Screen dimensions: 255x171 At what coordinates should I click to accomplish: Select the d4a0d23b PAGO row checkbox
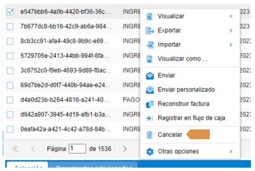[x=10, y=100]
